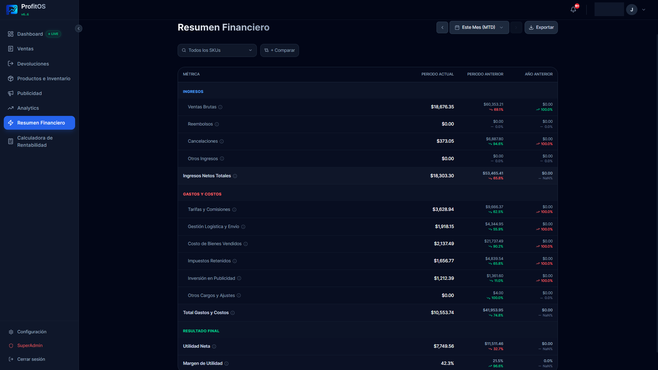Click the ProfitOS logo icon
This screenshot has width=658, height=370.
(12, 10)
